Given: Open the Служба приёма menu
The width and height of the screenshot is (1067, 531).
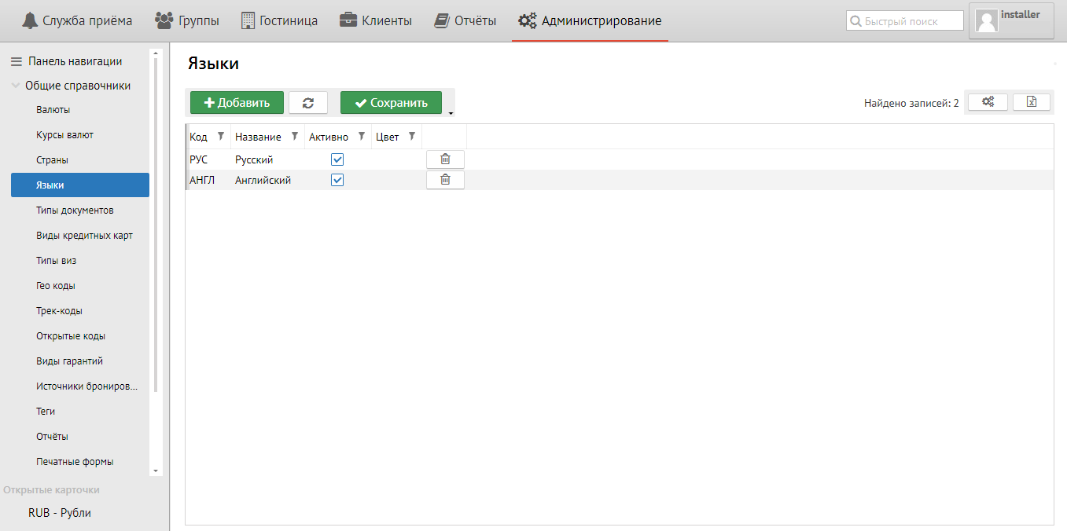Looking at the screenshot, I should point(77,20).
